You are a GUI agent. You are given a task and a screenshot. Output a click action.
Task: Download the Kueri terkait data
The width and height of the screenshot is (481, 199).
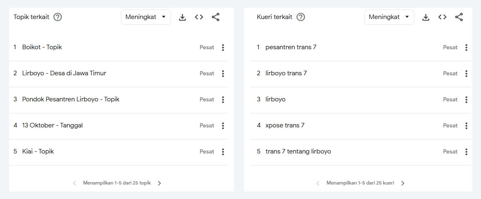[x=426, y=17]
